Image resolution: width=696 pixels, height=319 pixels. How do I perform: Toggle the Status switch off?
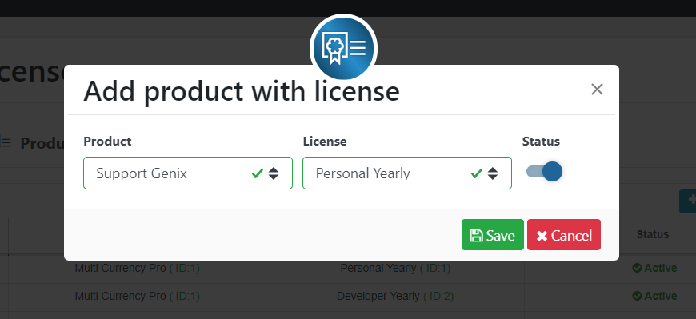(x=544, y=171)
